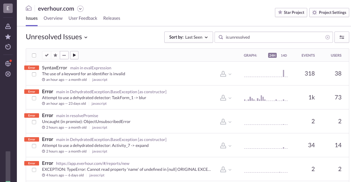Open the Releases tab
The height and width of the screenshot is (182, 351).
point(112,18)
